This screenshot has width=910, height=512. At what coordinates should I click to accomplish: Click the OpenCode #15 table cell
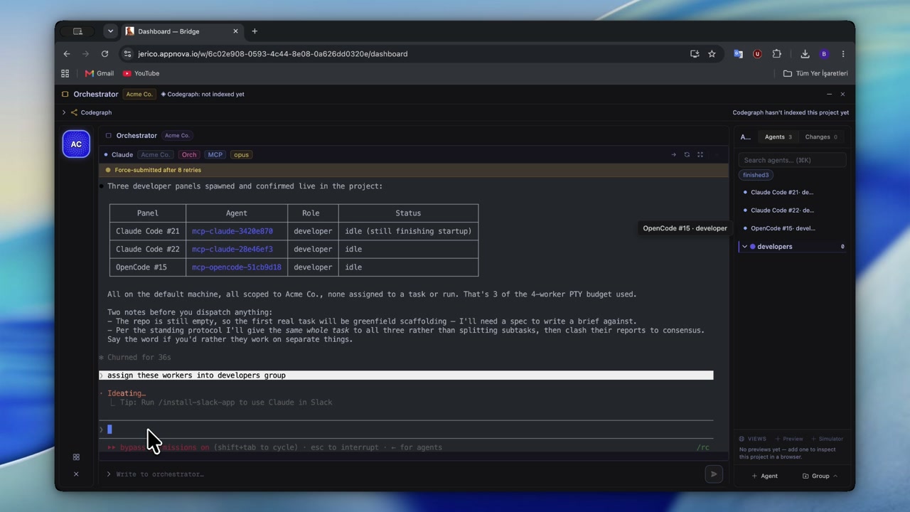coord(148,267)
